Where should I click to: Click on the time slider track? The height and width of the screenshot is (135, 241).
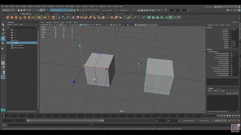(x=103, y=116)
